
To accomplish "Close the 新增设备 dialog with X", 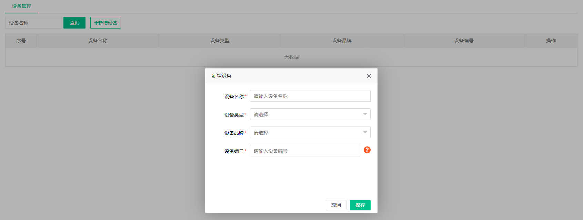I will [x=369, y=76].
